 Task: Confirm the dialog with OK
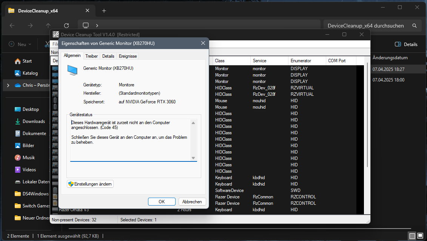point(162,201)
